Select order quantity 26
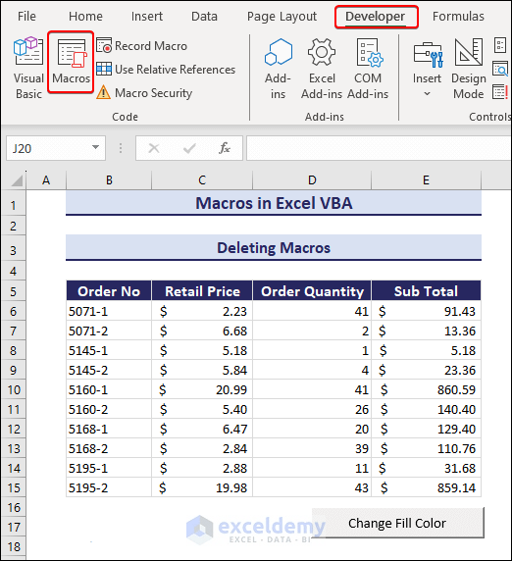 point(312,409)
